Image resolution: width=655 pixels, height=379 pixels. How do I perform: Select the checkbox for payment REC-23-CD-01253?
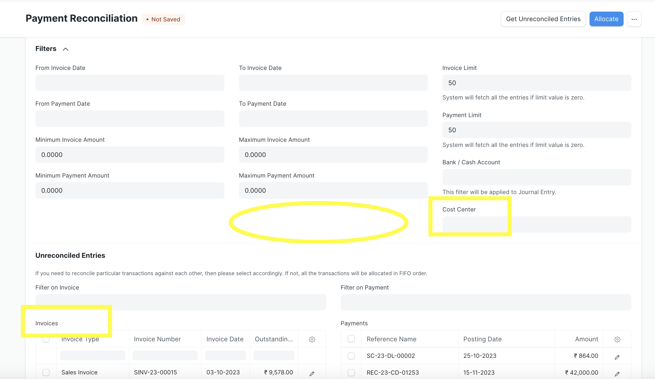coord(351,372)
